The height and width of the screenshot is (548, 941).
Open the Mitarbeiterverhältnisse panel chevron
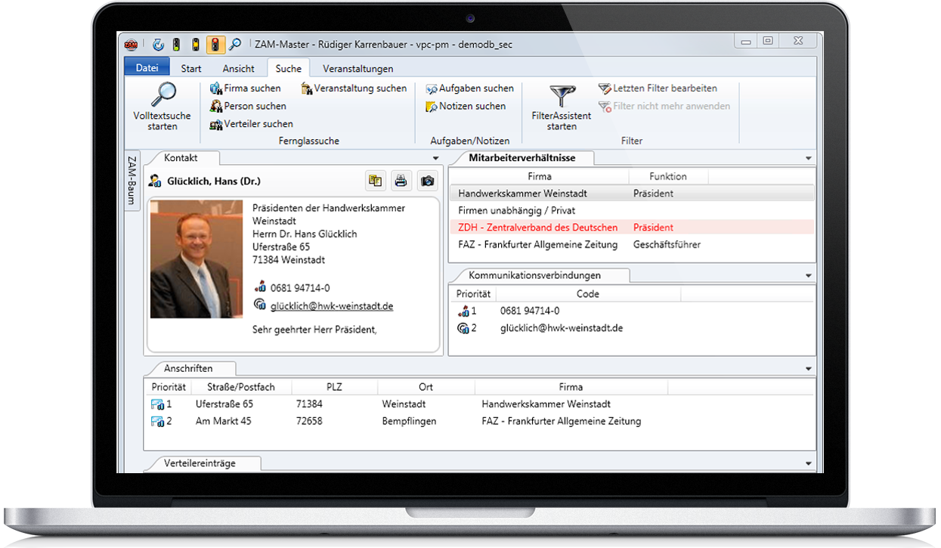click(x=809, y=158)
